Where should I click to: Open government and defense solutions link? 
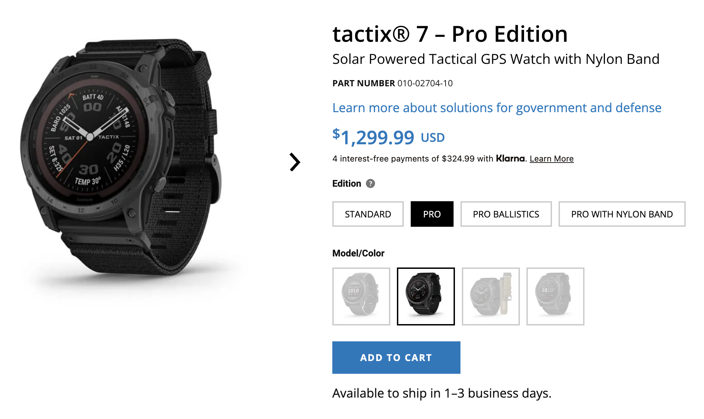(x=497, y=108)
